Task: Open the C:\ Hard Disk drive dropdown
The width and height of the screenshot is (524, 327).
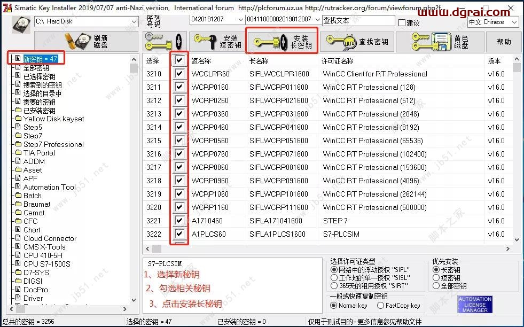Action: pyautogui.click(x=134, y=21)
